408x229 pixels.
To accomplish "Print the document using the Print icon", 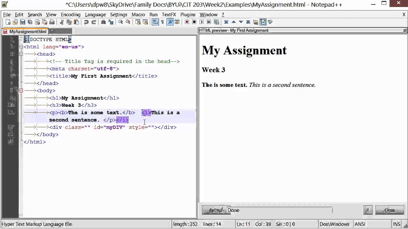I will coord(52,22).
